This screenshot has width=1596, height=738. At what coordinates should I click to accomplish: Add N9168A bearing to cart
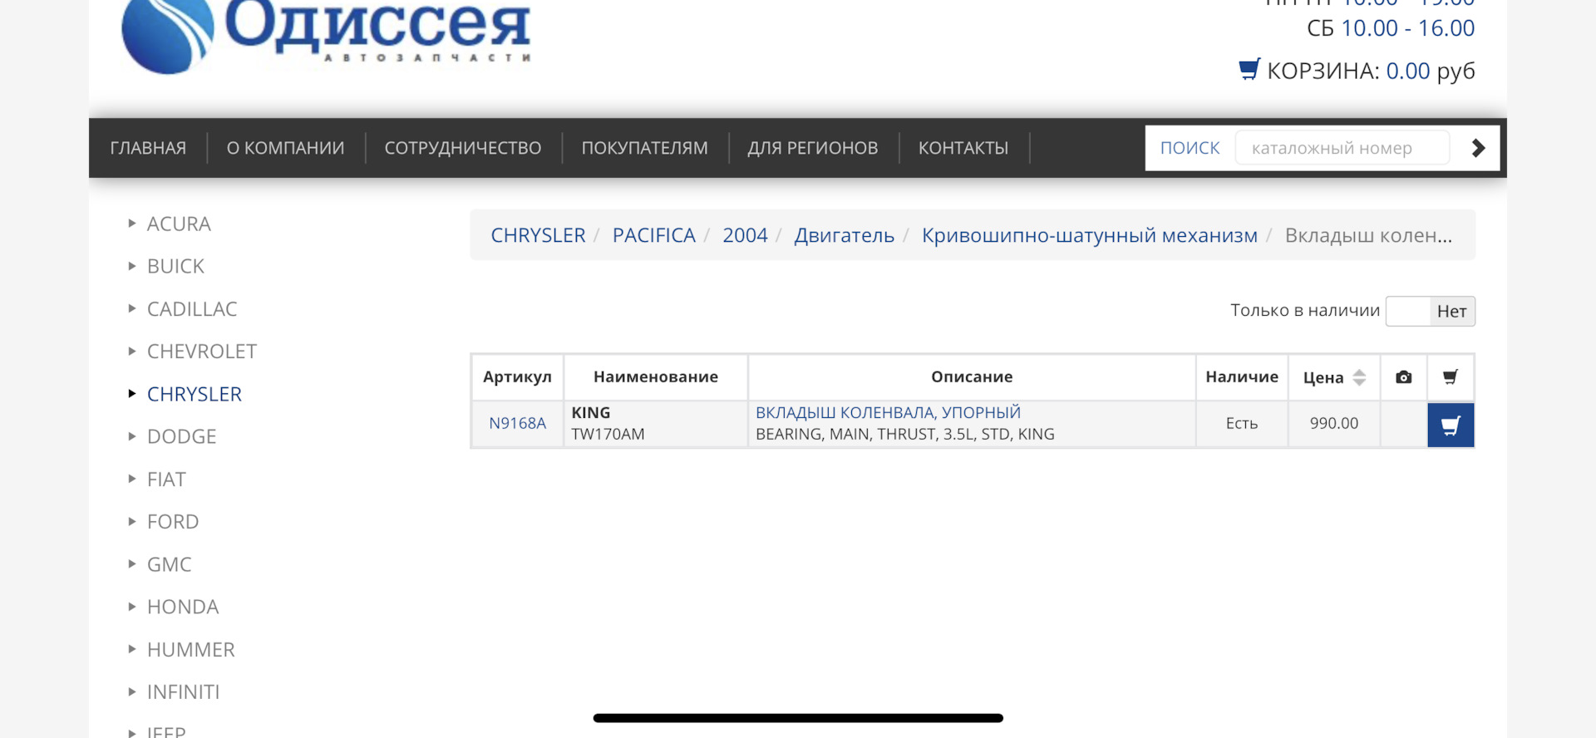(1451, 426)
